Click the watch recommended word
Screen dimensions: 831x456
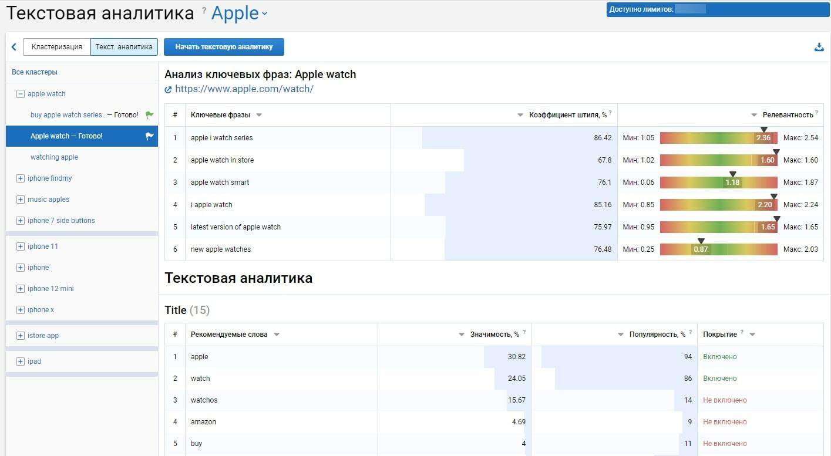200,379
